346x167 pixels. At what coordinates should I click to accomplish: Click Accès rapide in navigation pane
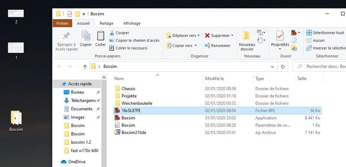click(x=77, y=84)
